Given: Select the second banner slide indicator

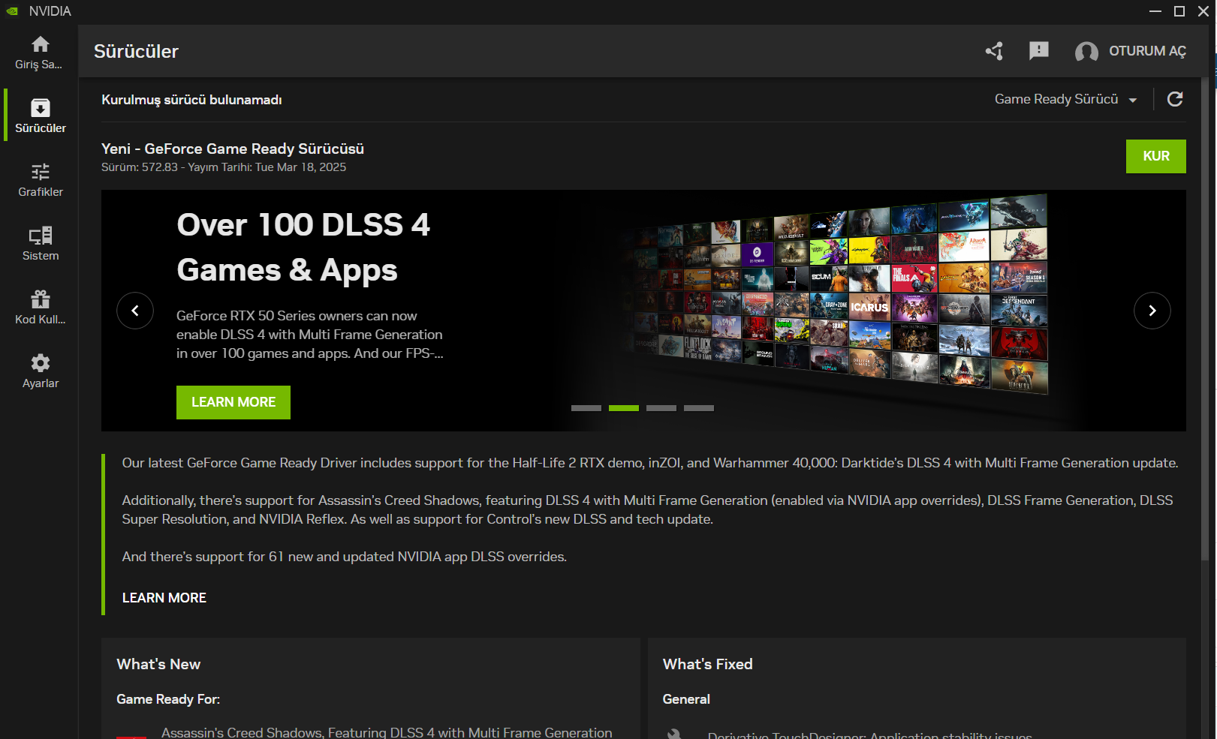Looking at the screenshot, I should (x=624, y=408).
